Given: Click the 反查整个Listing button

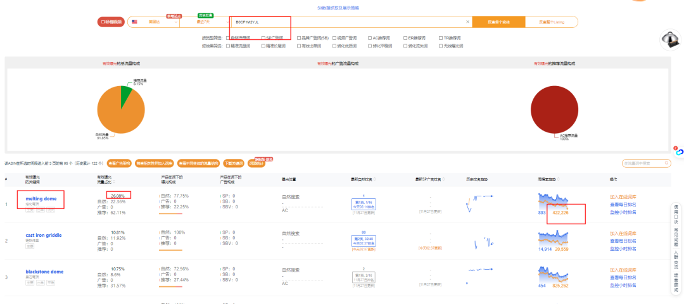Looking at the screenshot, I should tap(552, 22).
